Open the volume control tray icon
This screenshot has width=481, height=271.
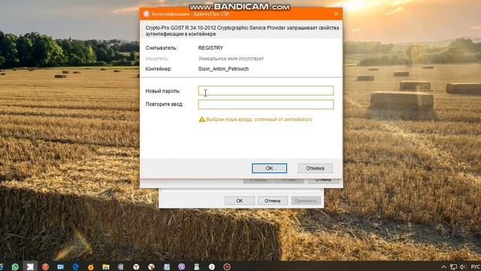click(x=463, y=266)
